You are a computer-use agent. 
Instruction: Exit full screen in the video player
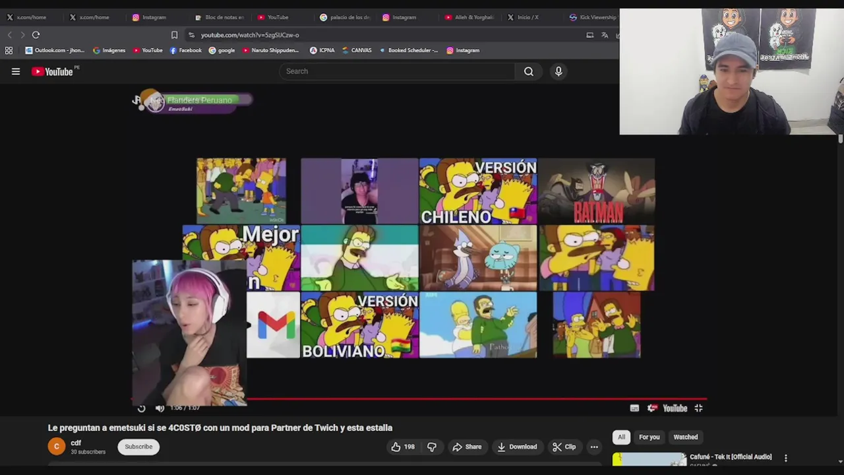pyautogui.click(x=698, y=408)
